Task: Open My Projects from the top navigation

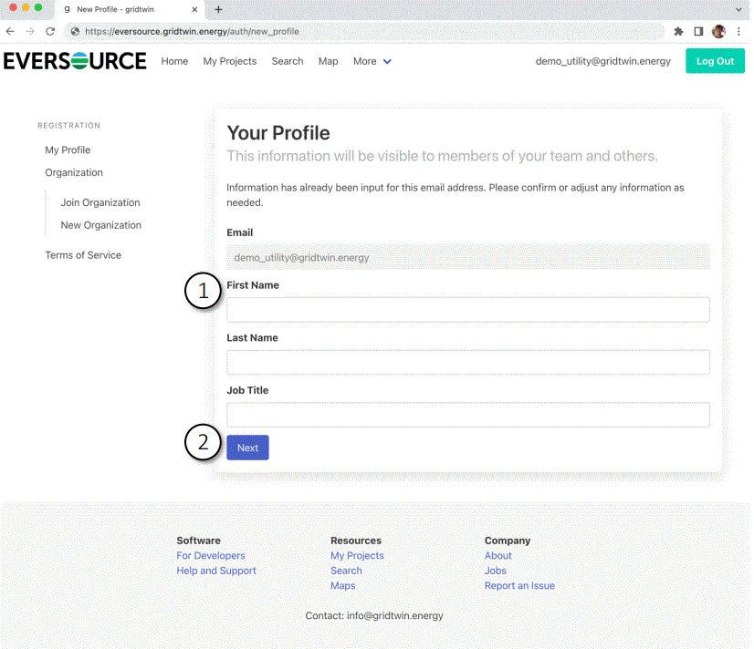Action: click(x=229, y=61)
